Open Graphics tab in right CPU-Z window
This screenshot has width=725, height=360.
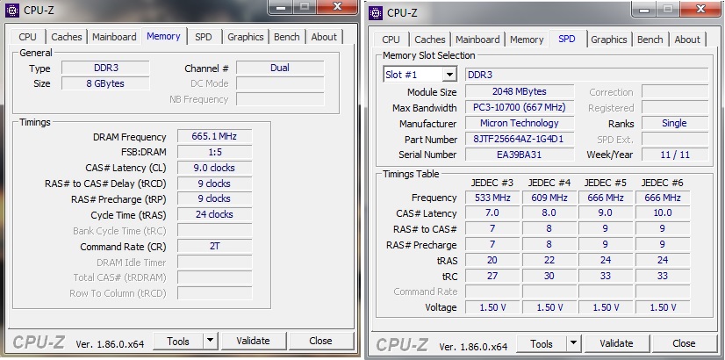pos(609,40)
